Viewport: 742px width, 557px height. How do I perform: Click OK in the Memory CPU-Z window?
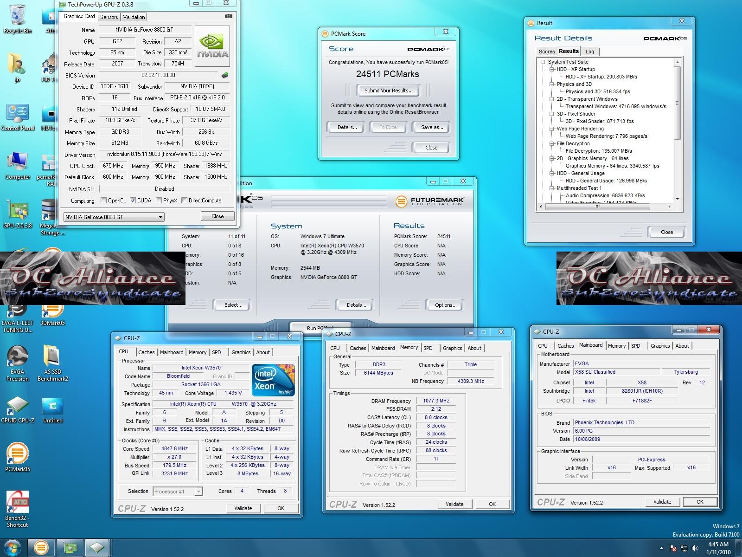click(x=492, y=504)
